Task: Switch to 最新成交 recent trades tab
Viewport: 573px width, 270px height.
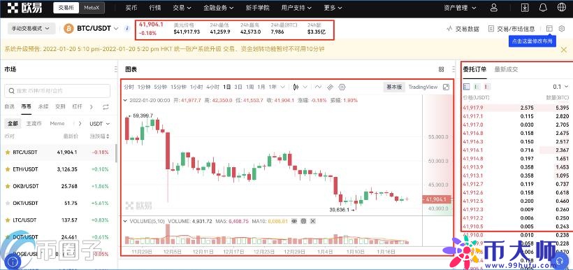Action: click(x=506, y=69)
